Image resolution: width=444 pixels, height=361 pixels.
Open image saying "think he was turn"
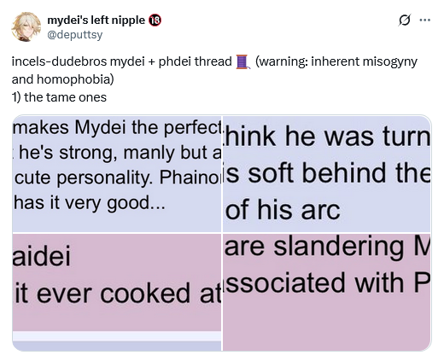tap(327, 173)
